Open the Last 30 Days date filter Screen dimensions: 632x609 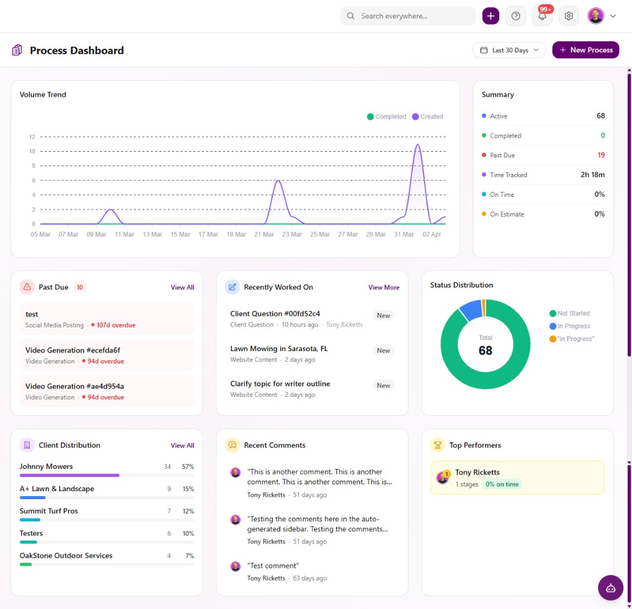point(509,50)
